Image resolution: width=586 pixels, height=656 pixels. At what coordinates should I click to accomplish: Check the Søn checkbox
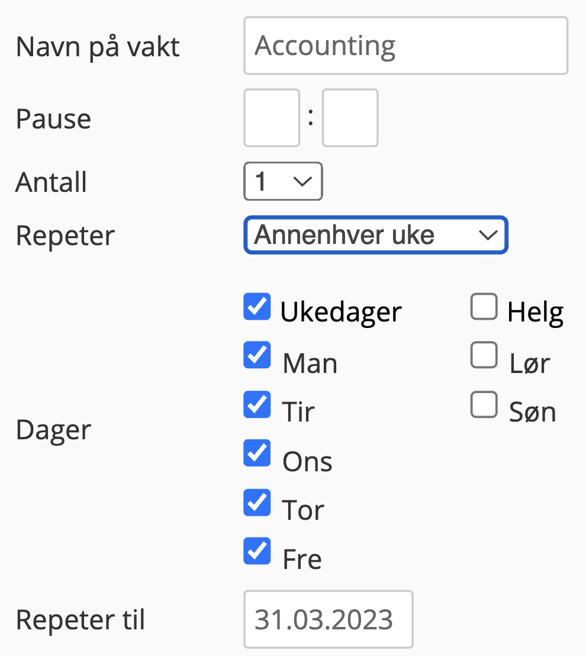tap(484, 404)
